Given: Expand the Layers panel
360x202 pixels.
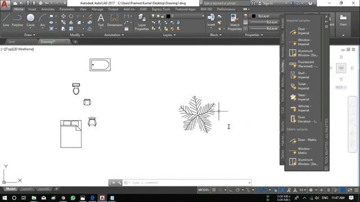Looking at the screenshot, I should (169, 35).
